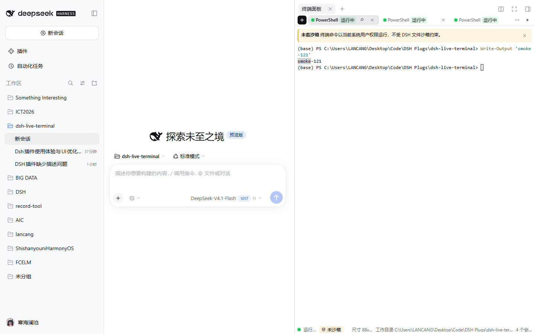Dismiss the 未套沙箱 warning banner
The height and width of the screenshot is (334, 535).
pyautogui.click(x=525, y=36)
